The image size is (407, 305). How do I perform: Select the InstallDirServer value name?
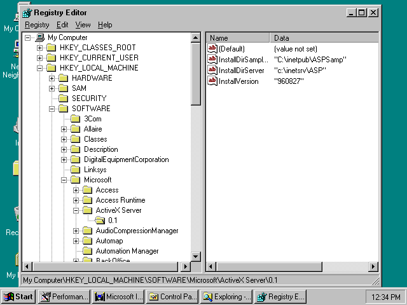[x=242, y=71]
